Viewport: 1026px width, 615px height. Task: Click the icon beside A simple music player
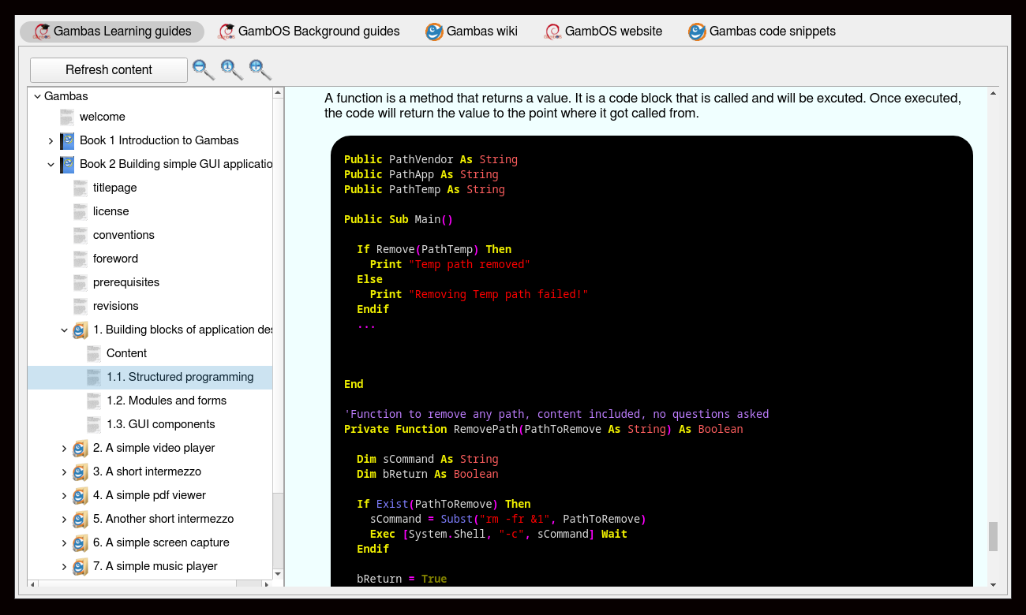pyautogui.click(x=80, y=566)
